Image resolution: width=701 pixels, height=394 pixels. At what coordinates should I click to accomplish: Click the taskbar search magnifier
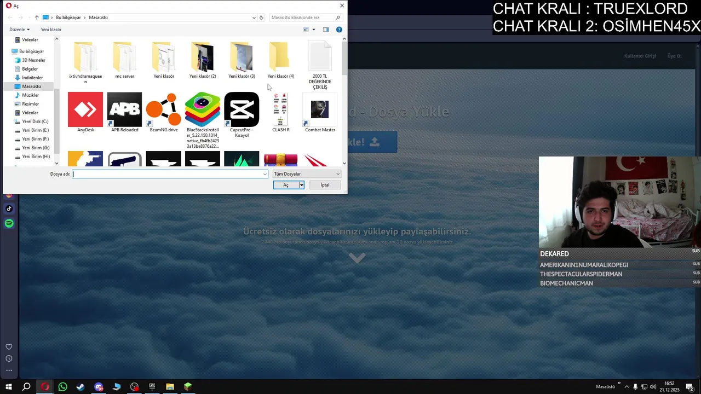(x=26, y=387)
